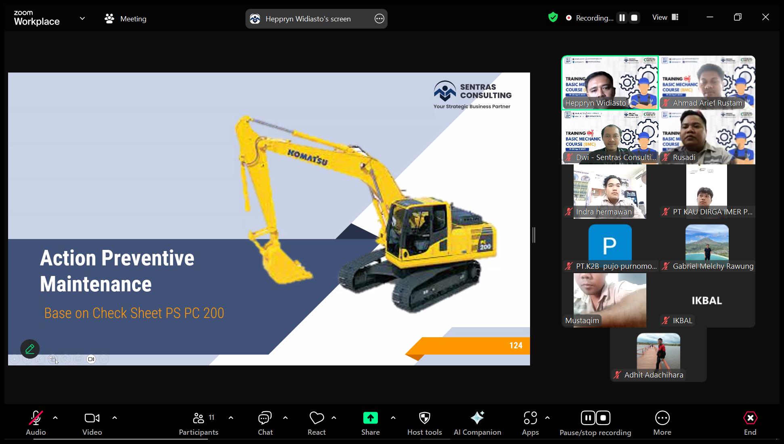Switch to the Meeting tab
This screenshot has height=444, width=784.
click(126, 19)
